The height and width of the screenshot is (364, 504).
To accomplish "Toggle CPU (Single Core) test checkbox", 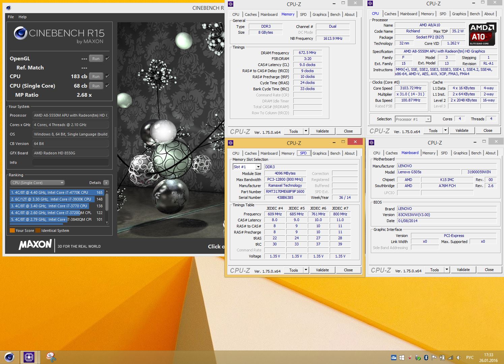I will 107,86.
